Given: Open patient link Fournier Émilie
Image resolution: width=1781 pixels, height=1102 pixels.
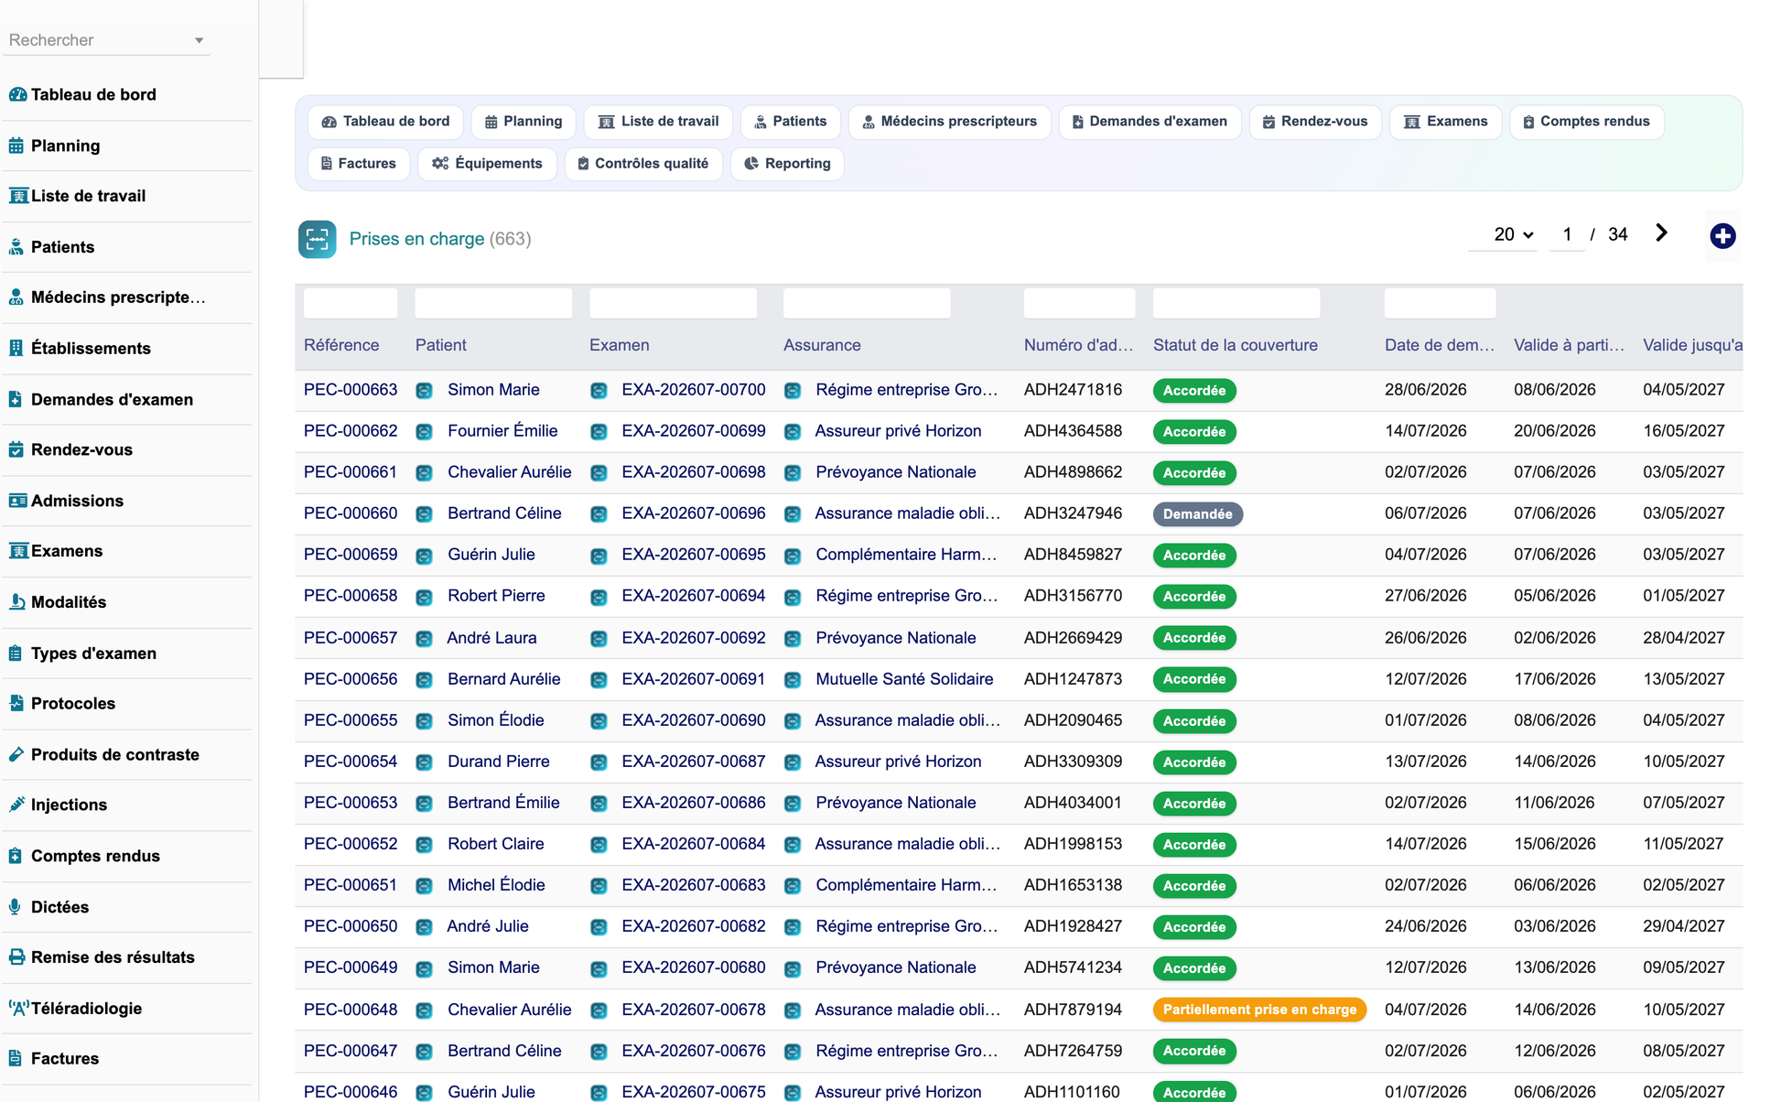Looking at the screenshot, I should pyautogui.click(x=502, y=431).
